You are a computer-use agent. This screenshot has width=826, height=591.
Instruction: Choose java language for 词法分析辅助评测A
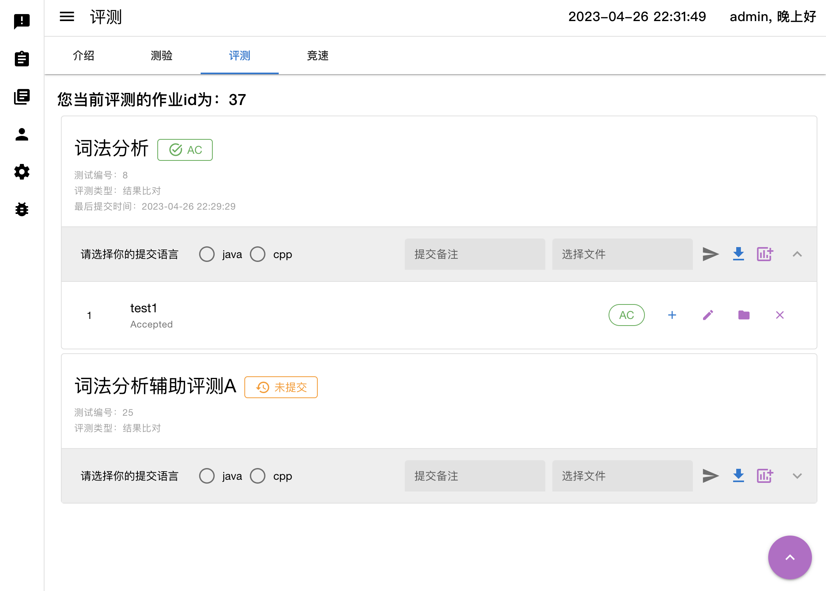point(207,476)
